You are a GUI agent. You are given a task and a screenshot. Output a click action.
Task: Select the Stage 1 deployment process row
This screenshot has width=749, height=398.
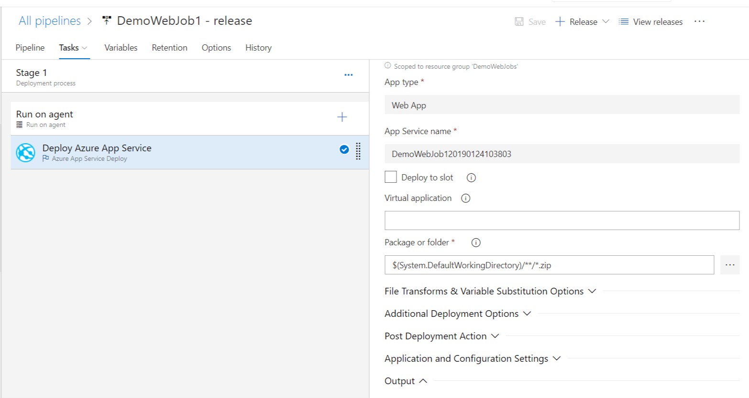[x=185, y=76]
